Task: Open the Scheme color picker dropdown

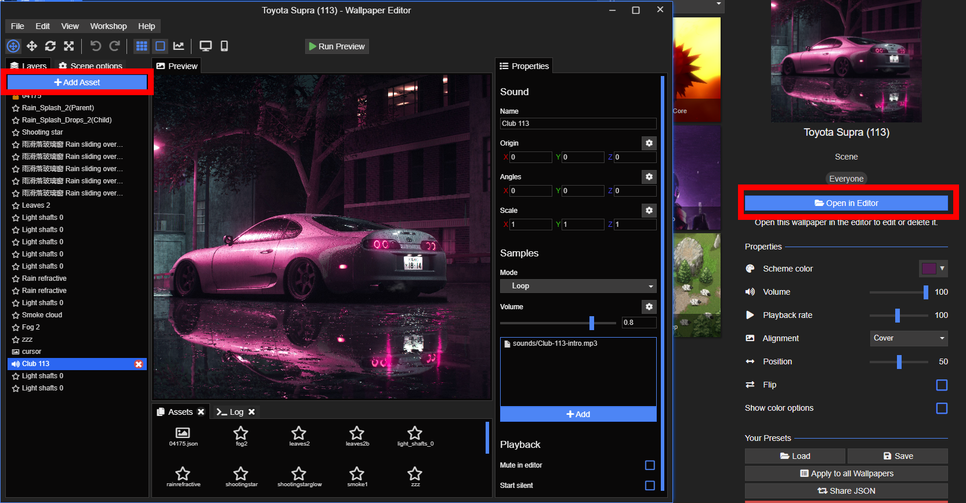Action: pyautogui.click(x=934, y=269)
